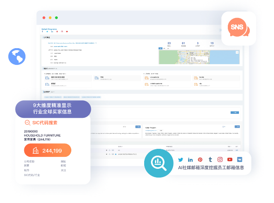Open the LinkedIn icon in the social bar
Screen dimensions: 274x203
point(190,159)
